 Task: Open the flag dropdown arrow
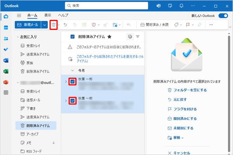(x=193, y=25)
